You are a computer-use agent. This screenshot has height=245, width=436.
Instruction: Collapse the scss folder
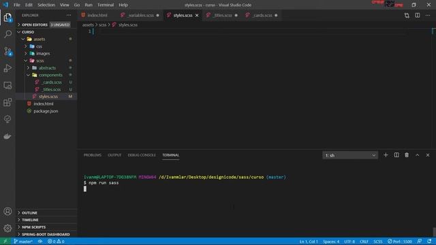click(x=46, y=61)
